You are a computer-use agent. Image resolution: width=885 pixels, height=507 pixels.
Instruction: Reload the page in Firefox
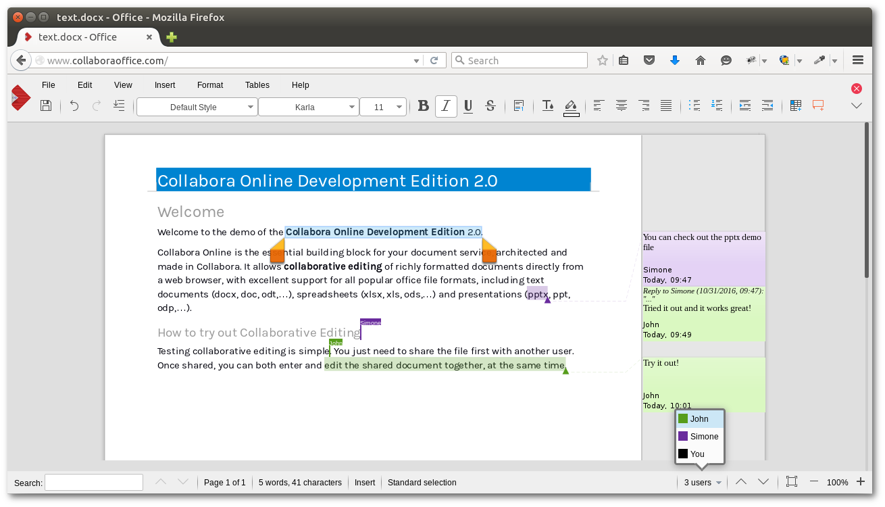click(x=434, y=60)
